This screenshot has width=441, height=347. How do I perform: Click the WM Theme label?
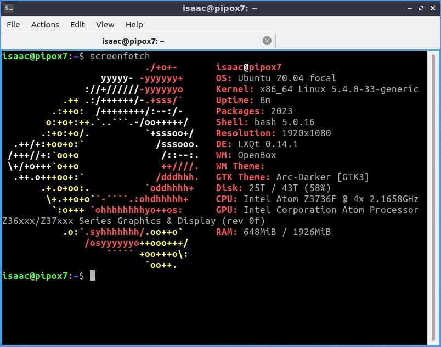pyautogui.click(x=240, y=166)
